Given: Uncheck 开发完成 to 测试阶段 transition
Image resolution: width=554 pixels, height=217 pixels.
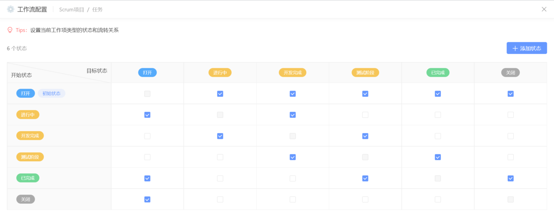Looking at the screenshot, I should coord(365,136).
